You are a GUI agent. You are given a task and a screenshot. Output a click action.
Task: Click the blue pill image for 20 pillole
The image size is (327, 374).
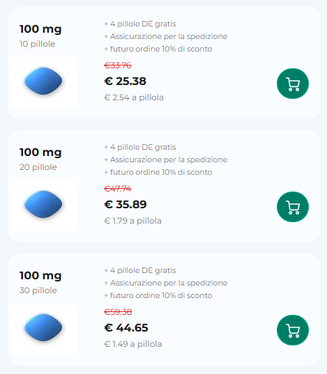[x=43, y=205]
